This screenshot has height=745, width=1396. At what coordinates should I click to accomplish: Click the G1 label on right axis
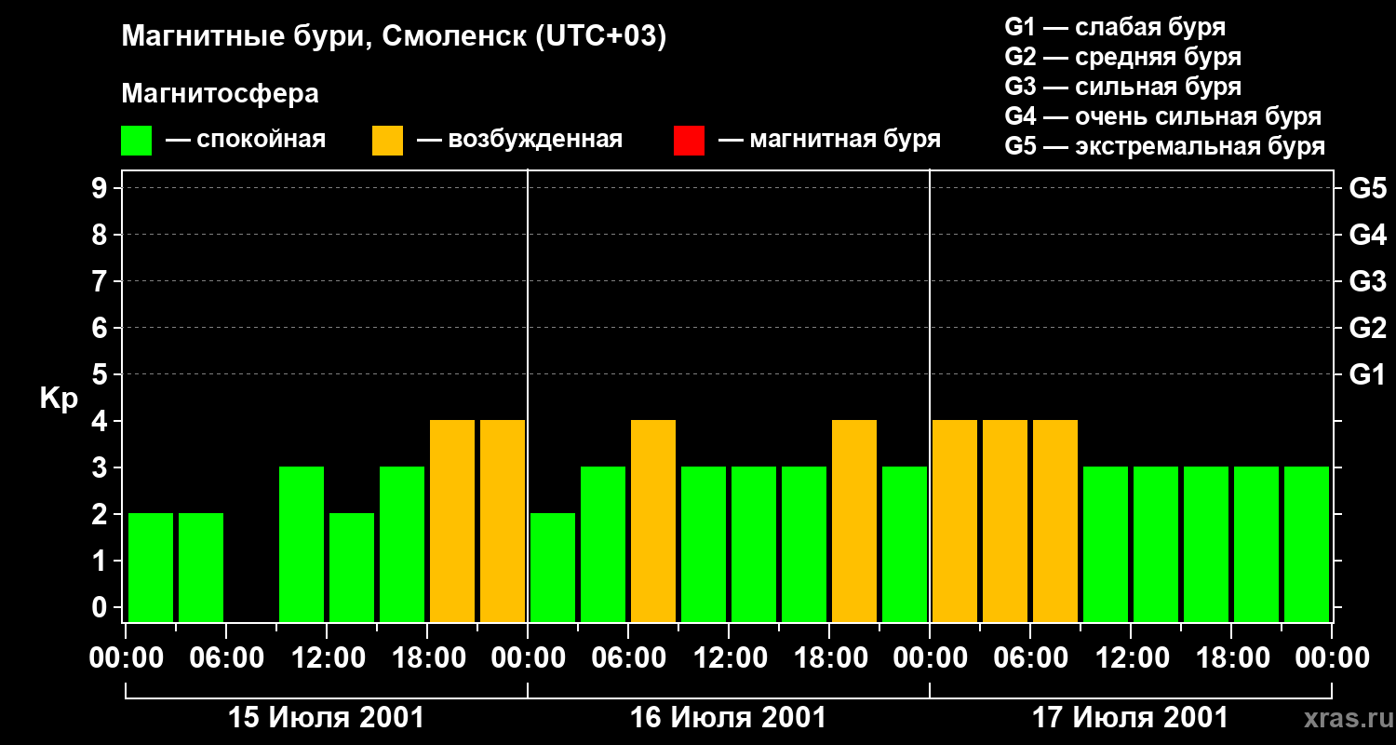coord(1367,374)
